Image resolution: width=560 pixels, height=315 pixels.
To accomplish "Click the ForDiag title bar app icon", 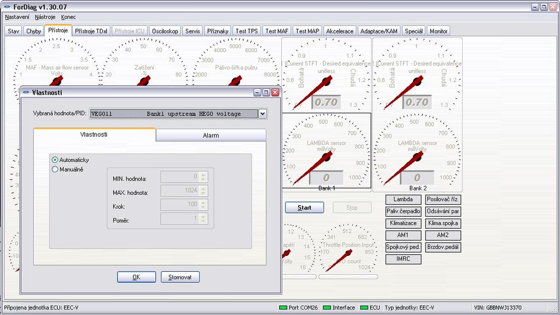I will pyautogui.click(x=7, y=7).
